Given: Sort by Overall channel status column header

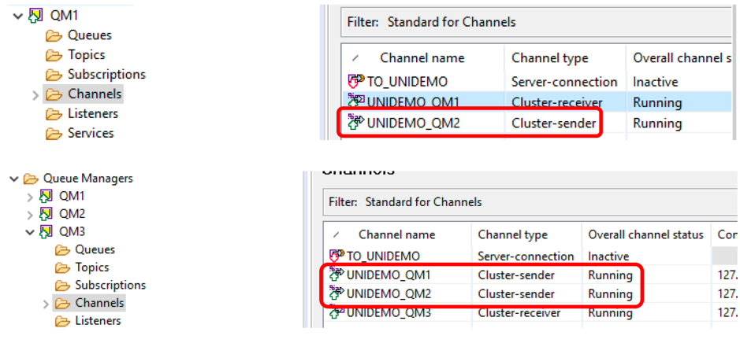Looking at the screenshot, I should pos(645,234).
